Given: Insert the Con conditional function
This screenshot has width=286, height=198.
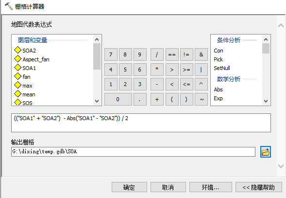Looking at the screenshot, I should [x=219, y=51].
